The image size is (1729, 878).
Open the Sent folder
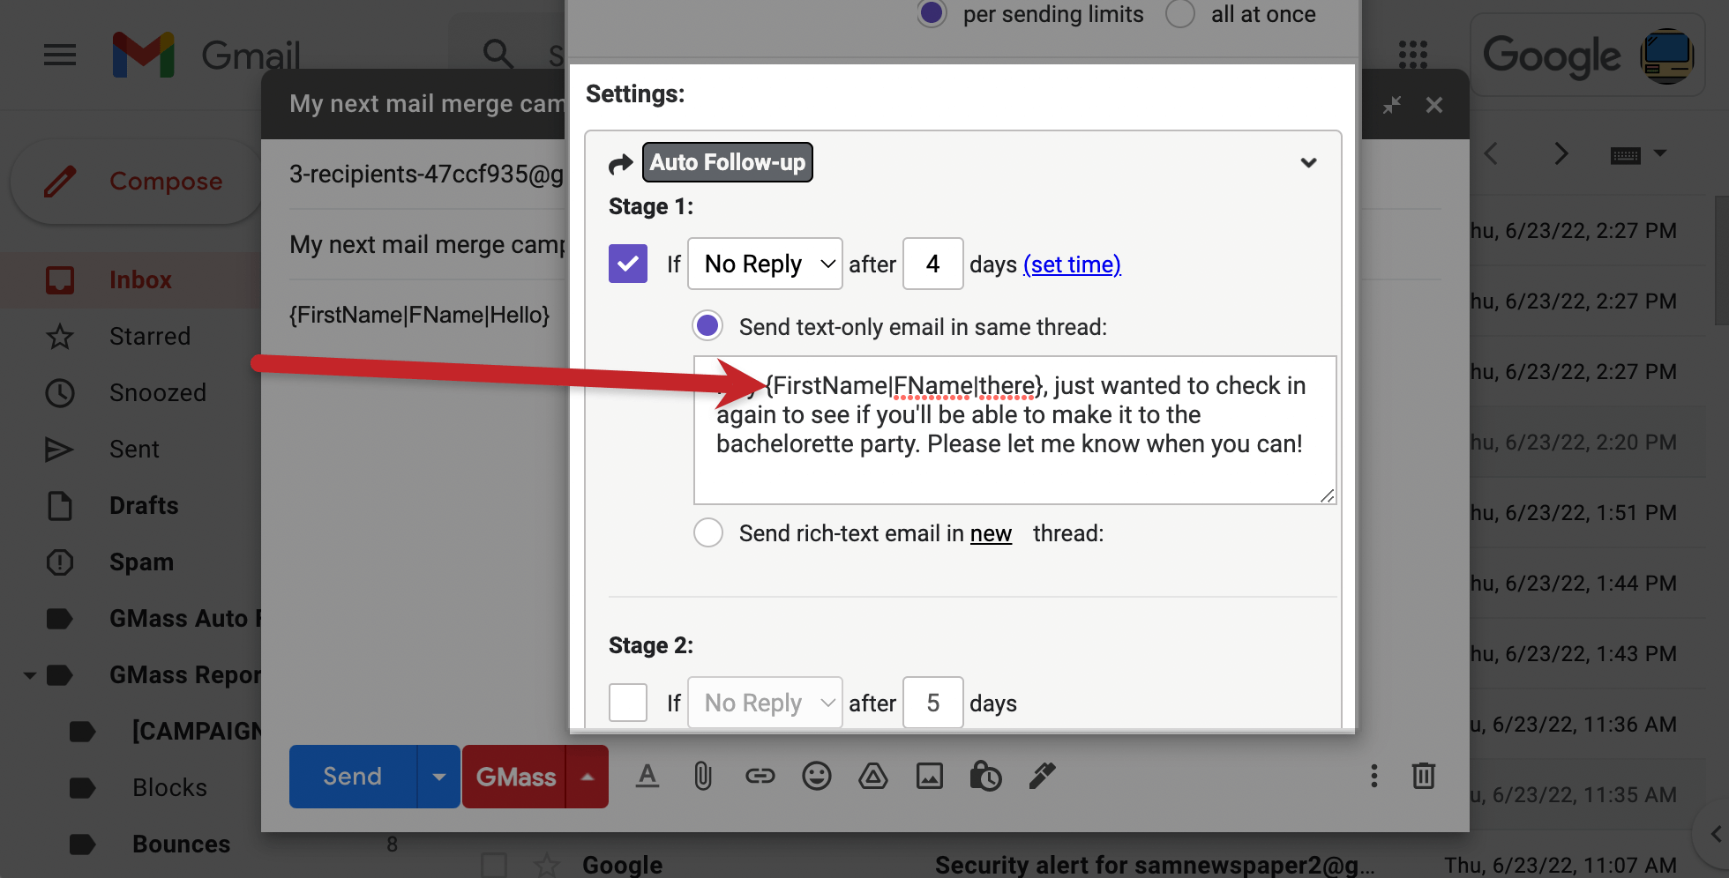pos(132,449)
